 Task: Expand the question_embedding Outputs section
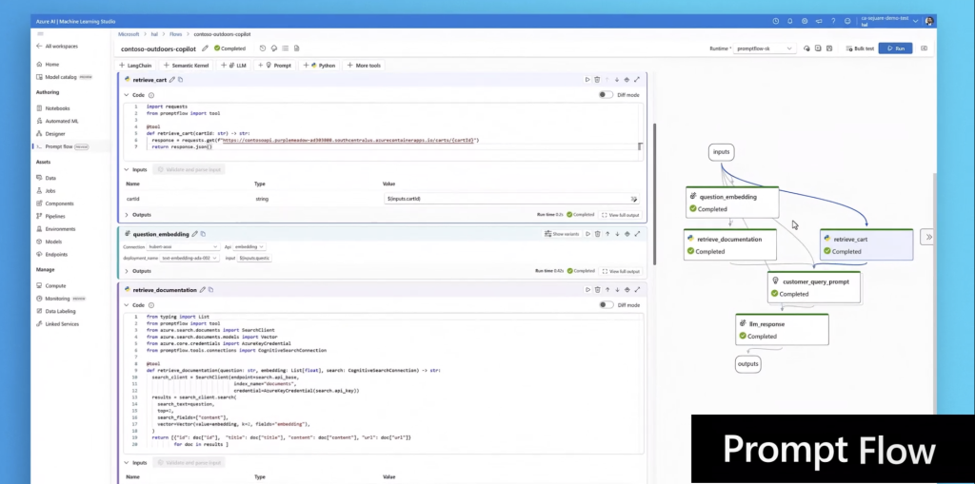[x=127, y=271]
